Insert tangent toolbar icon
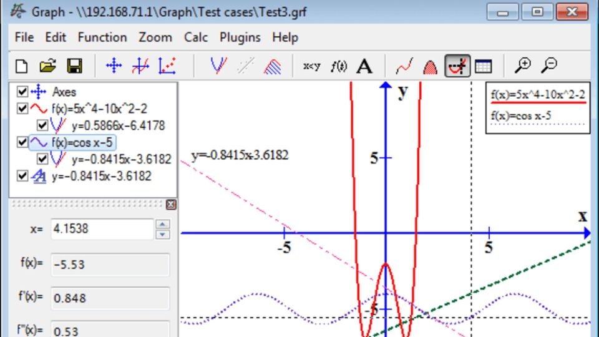The width and height of the screenshot is (599, 337). click(x=218, y=66)
